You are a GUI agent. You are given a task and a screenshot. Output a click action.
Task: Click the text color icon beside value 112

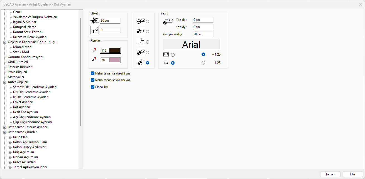[x=93, y=50]
